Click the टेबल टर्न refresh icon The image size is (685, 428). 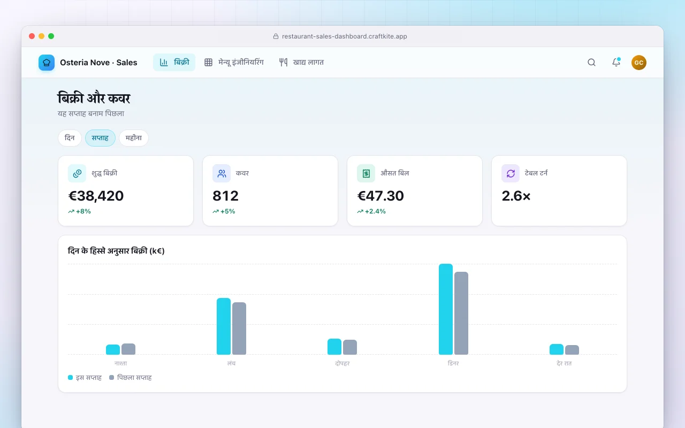coord(511,173)
